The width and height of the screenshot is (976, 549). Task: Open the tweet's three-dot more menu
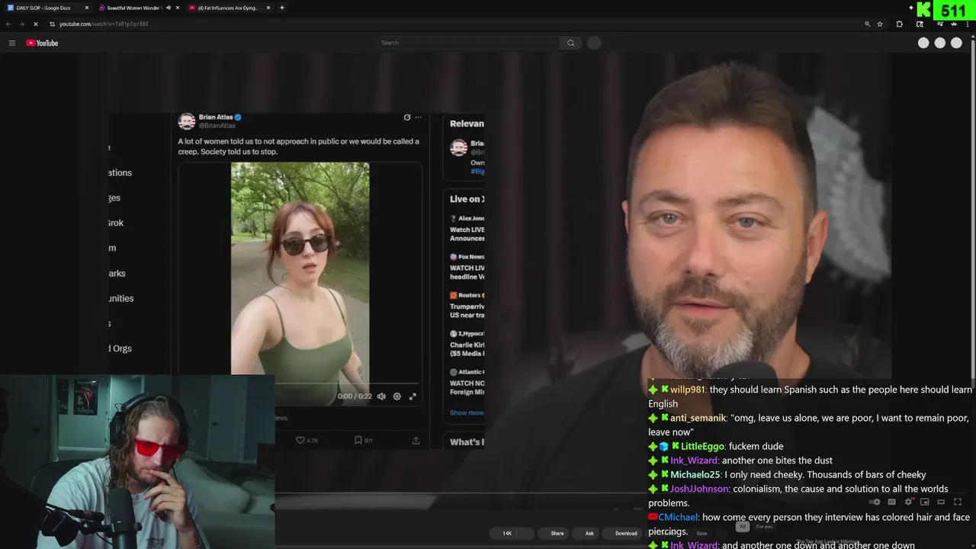[x=418, y=117]
